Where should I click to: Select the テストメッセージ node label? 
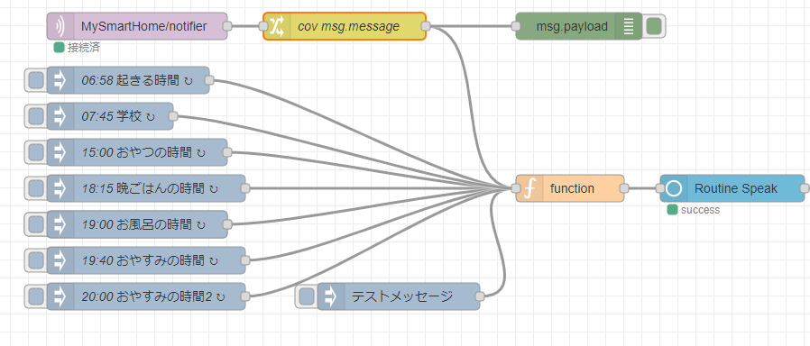(402, 296)
